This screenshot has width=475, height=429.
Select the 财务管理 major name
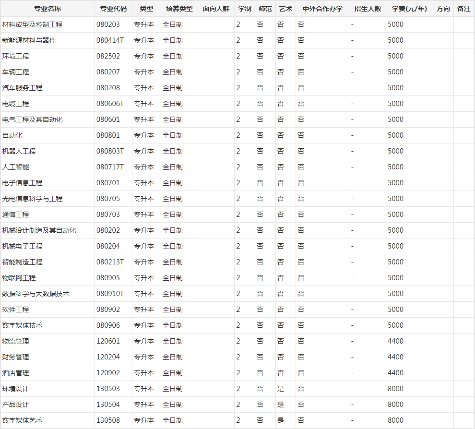tap(15, 357)
